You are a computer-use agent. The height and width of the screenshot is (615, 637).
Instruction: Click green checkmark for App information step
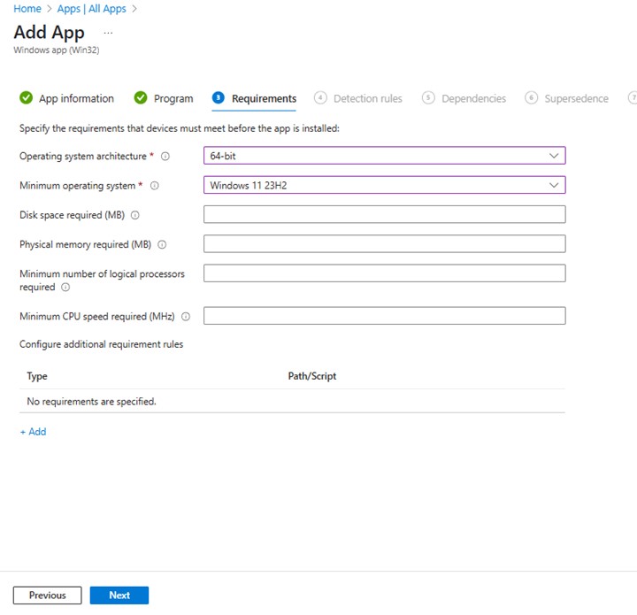coord(27,98)
